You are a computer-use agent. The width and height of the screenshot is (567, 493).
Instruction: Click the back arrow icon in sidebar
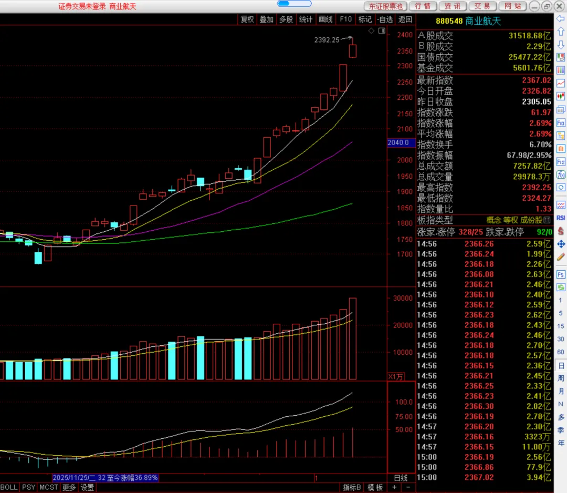561,19
